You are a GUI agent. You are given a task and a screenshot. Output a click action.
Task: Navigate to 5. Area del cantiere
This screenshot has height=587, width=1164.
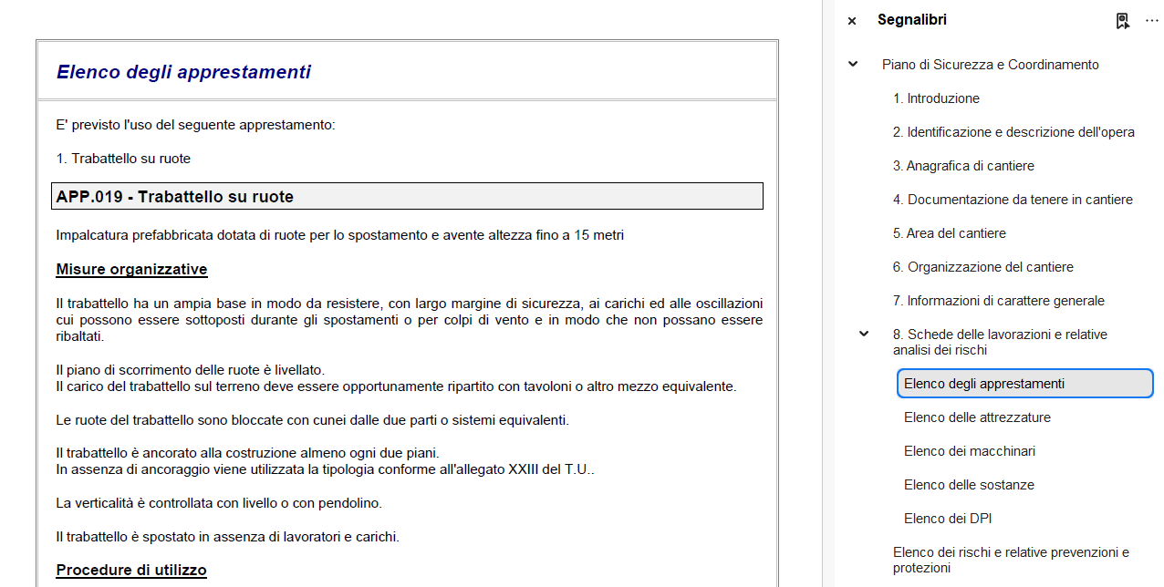[x=949, y=233]
